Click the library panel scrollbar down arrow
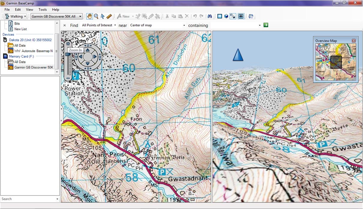363x209 pixels. coord(57,72)
